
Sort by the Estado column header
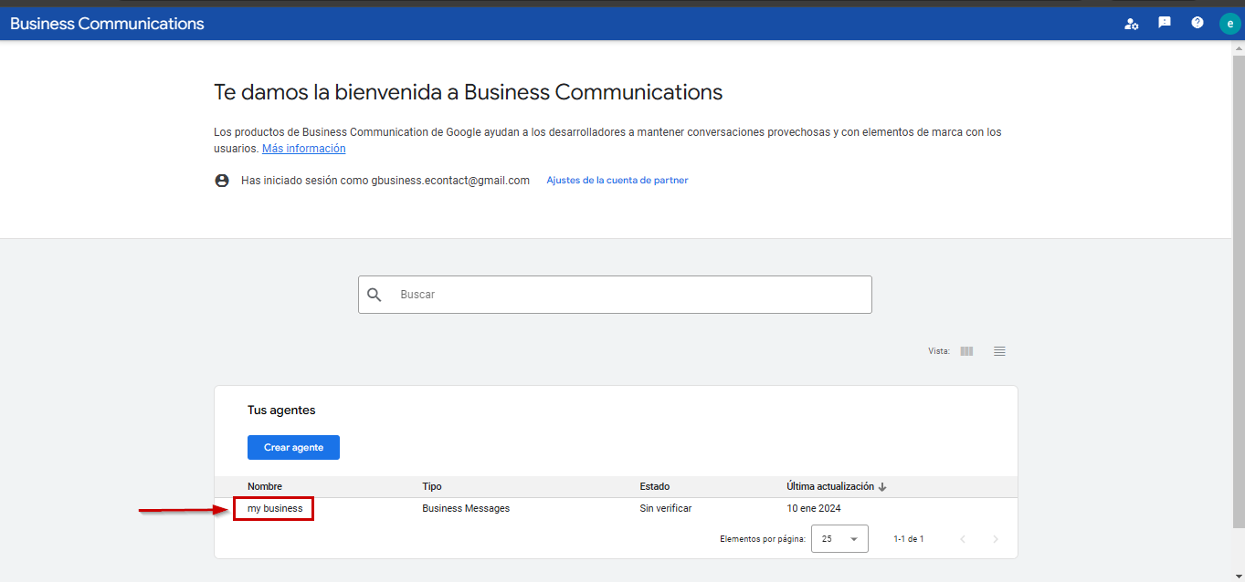pyautogui.click(x=655, y=487)
